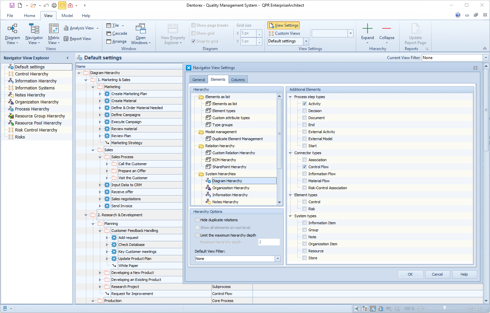Uncheck the Activity process step type
This screenshot has height=313, width=490.
coord(304,103)
